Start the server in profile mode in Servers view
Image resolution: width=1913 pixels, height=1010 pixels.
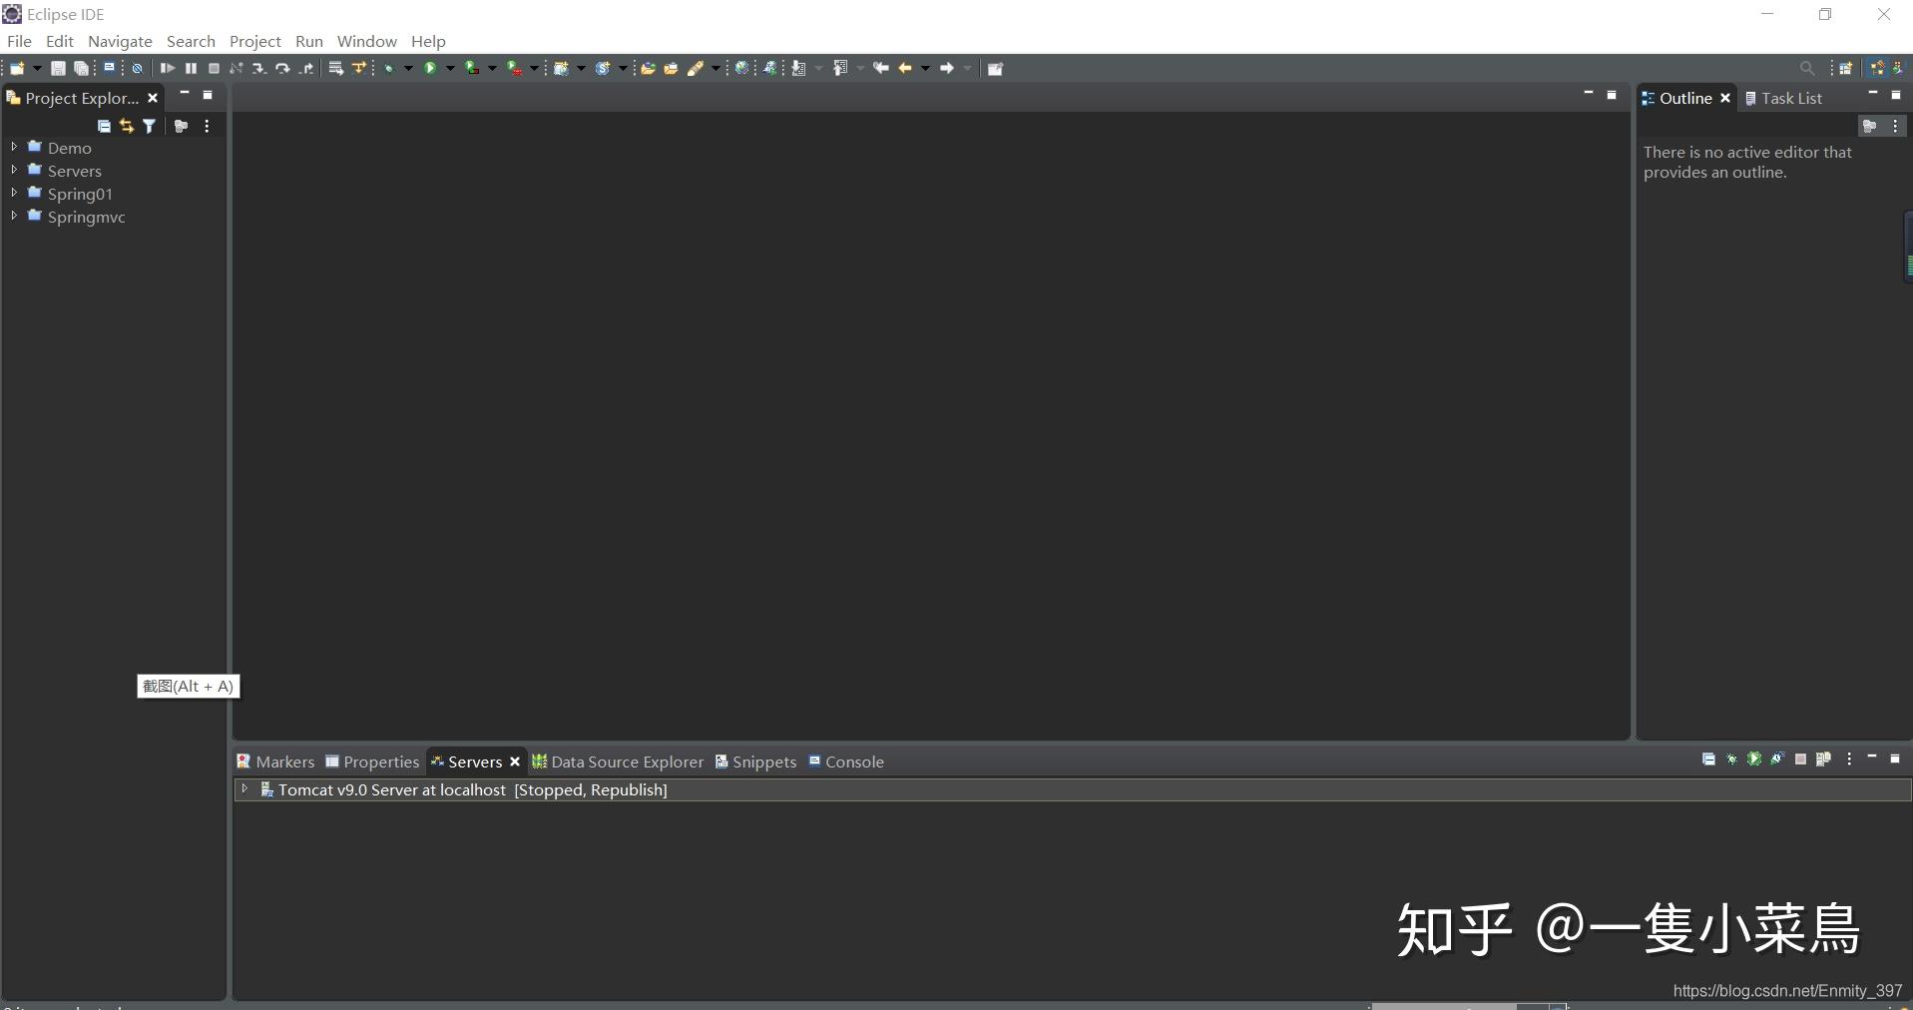point(1777,759)
